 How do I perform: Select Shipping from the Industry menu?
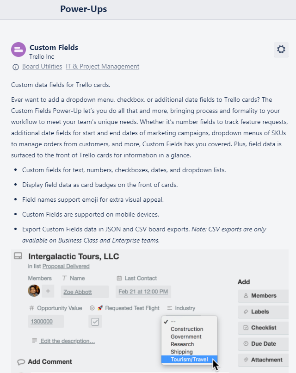[181, 352]
